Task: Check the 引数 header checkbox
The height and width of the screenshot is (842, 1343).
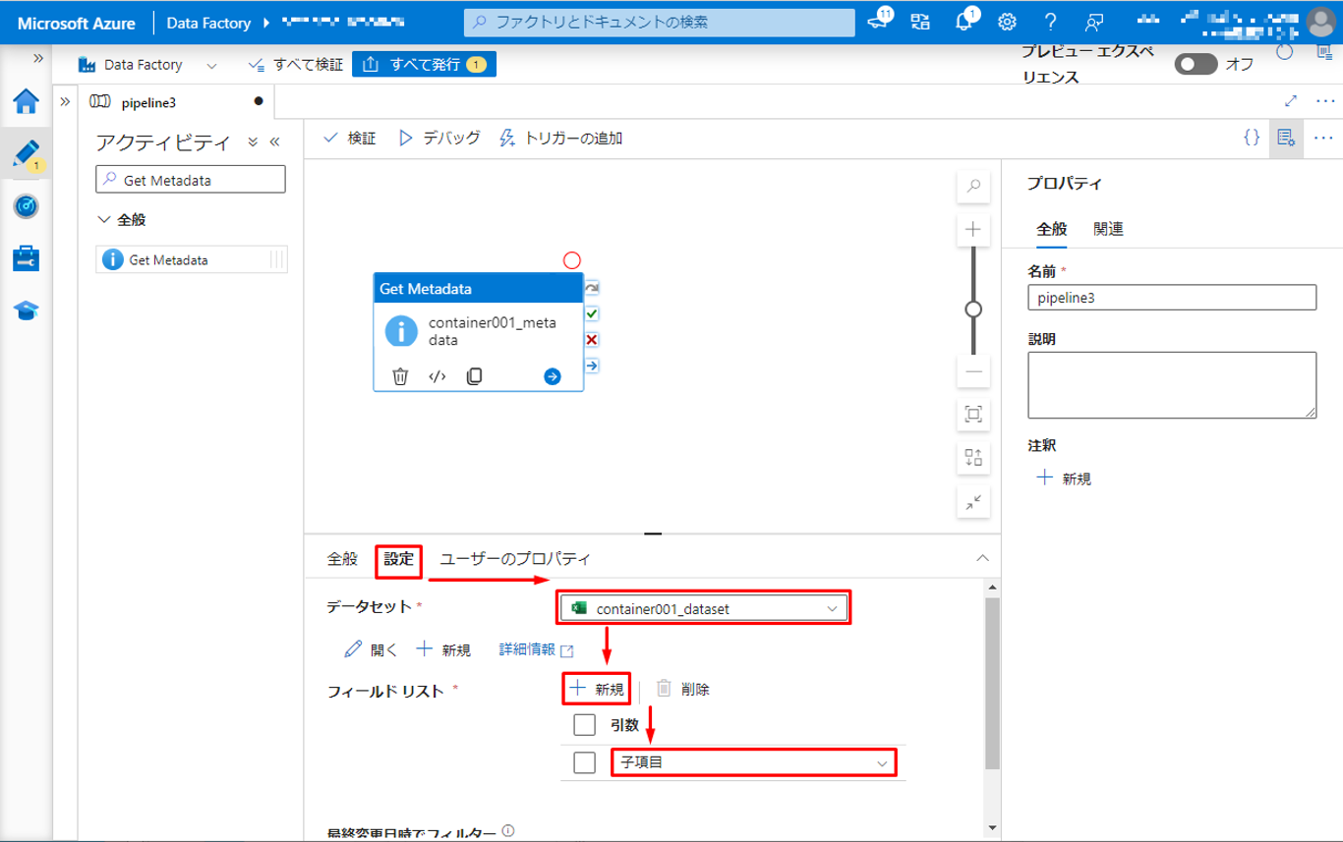Action: pyautogui.click(x=584, y=725)
